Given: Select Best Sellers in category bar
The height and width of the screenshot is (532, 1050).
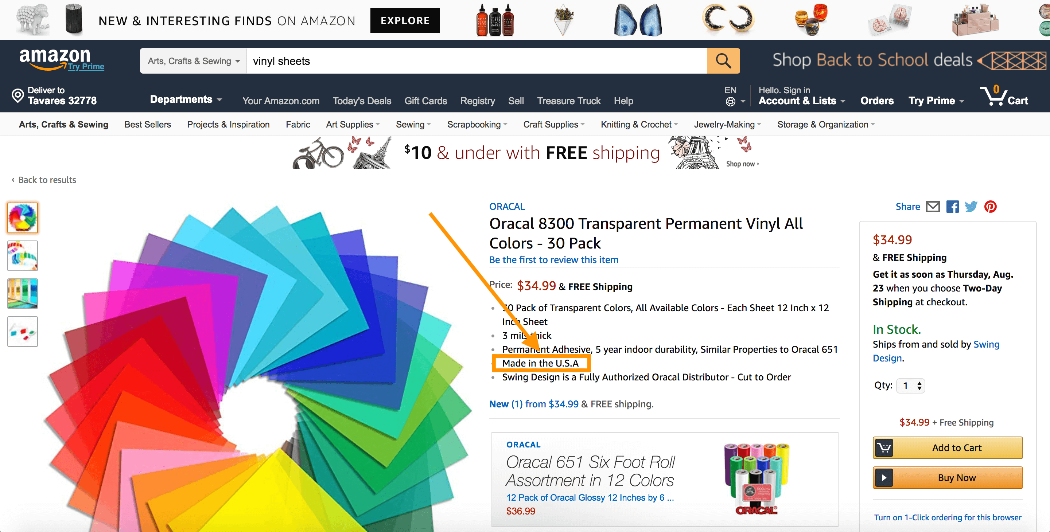Looking at the screenshot, I should (x=148, y=125).
